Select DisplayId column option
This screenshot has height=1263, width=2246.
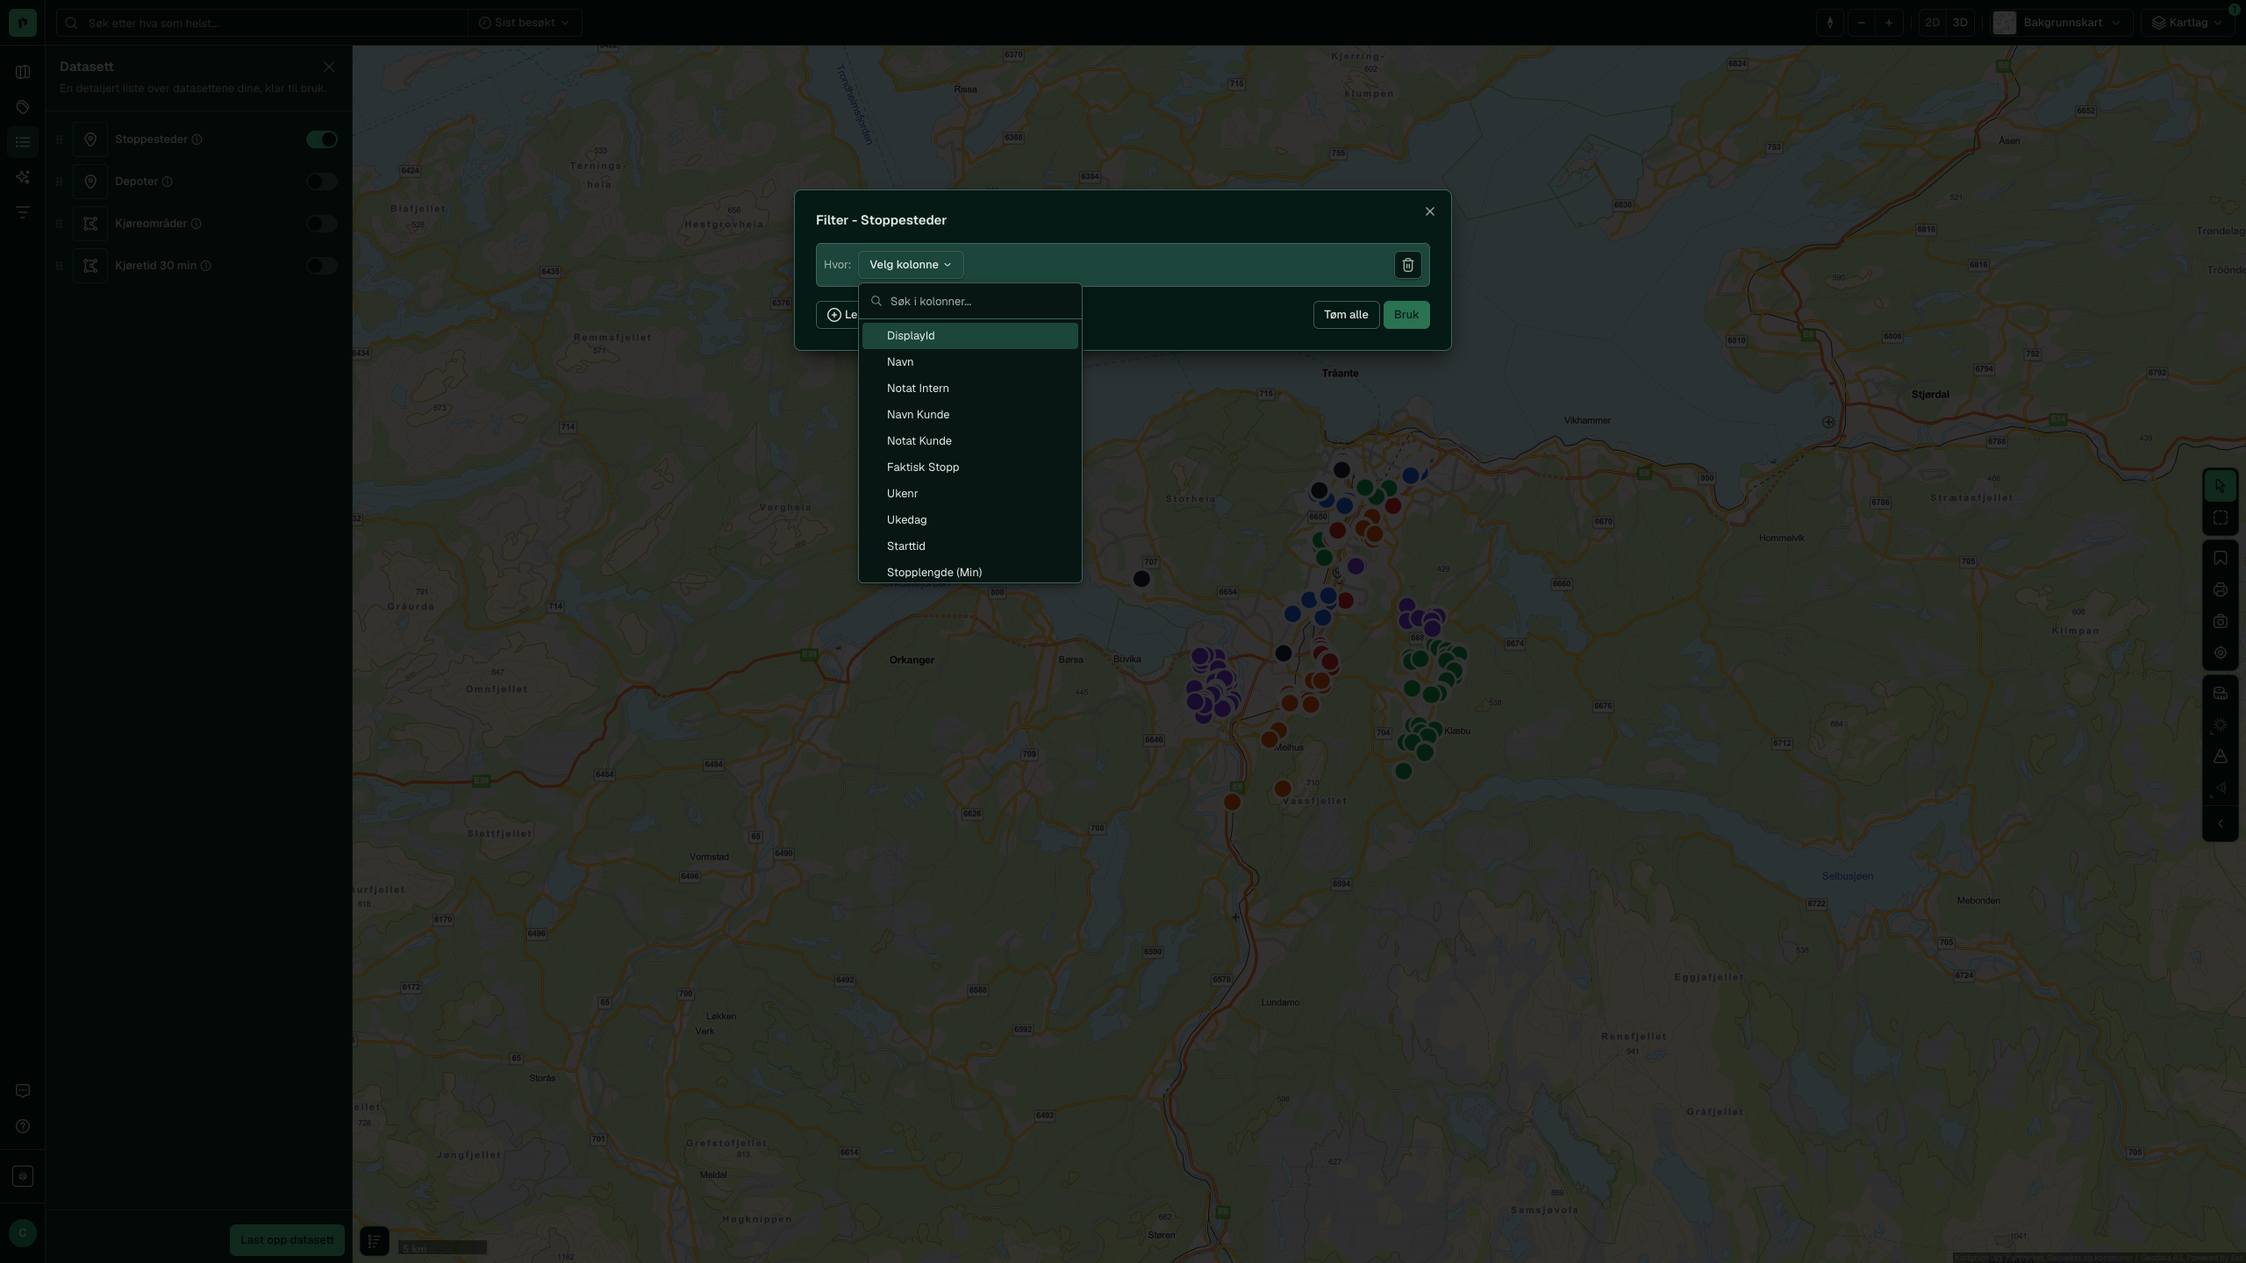(x=969, y=336)
